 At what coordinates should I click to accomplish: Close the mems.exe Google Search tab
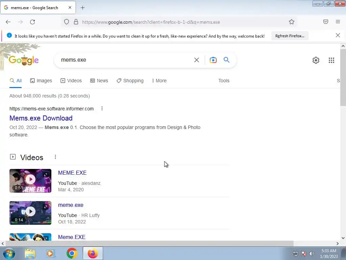tap(70, 7)
